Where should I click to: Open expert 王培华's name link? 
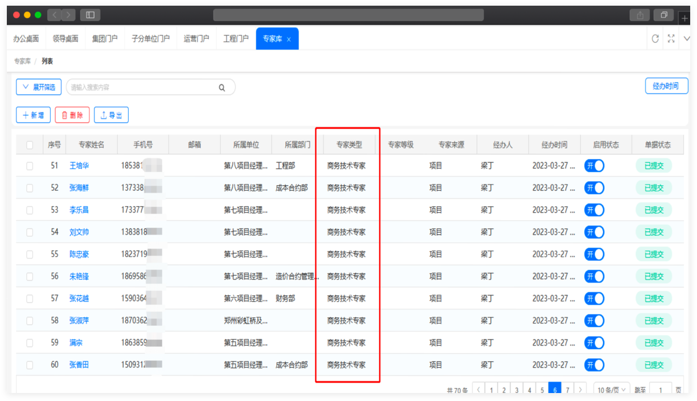tap(79, 166)
